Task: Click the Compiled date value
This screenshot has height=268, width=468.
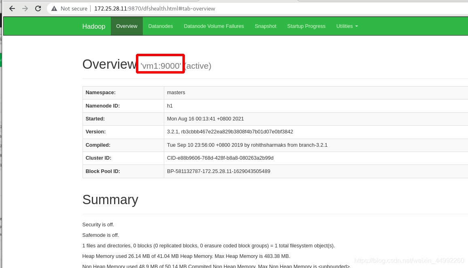Action: (247, 145)
